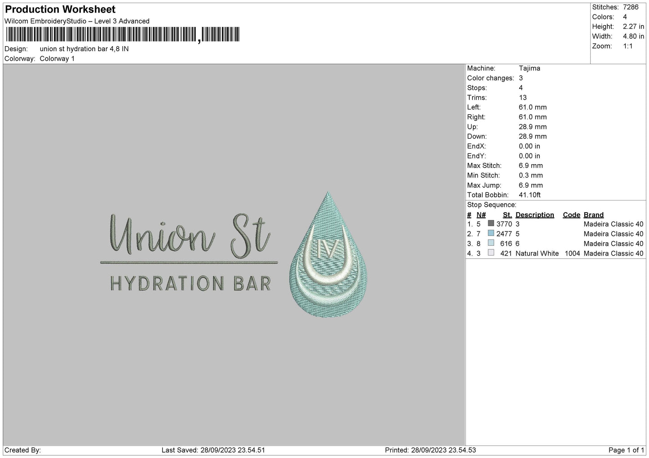
Task: Click the stitch count '616' in stop 3
Action: 506,244
